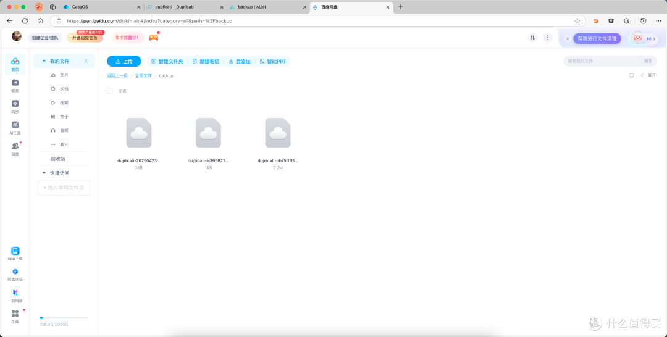Open the 首页 home icon in left rail
Image resolution: width=667 pixels, height=337 pixels.
click(x=15, y=64)
